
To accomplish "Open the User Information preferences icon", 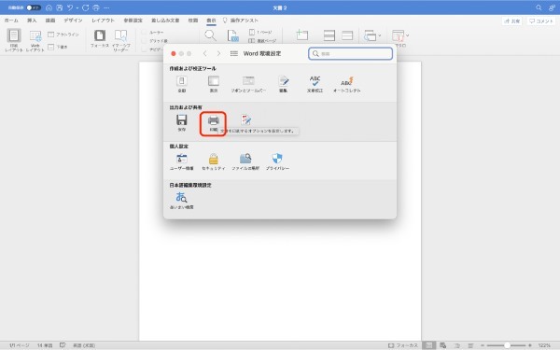I will tap(182, 159).
